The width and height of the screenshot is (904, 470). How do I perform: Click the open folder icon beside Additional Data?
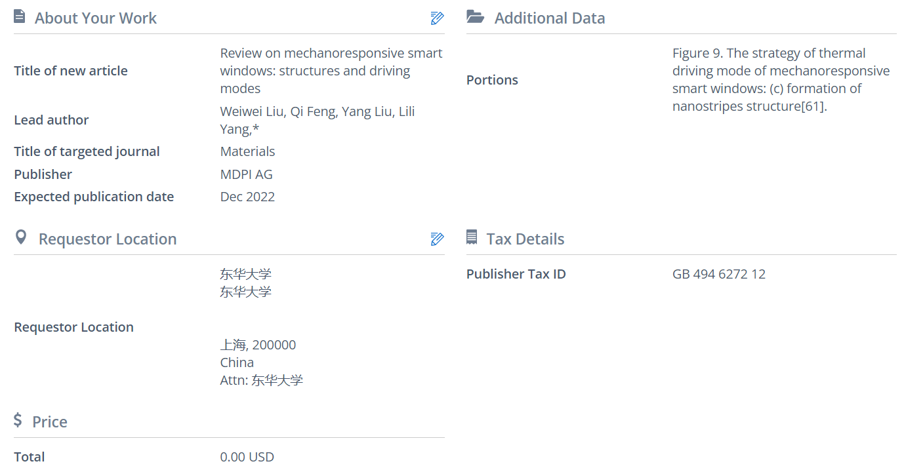[x=475, y=17]
